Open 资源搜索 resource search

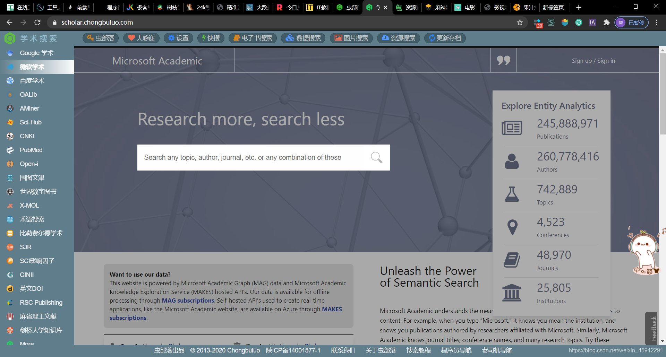(x=399, y=38)
